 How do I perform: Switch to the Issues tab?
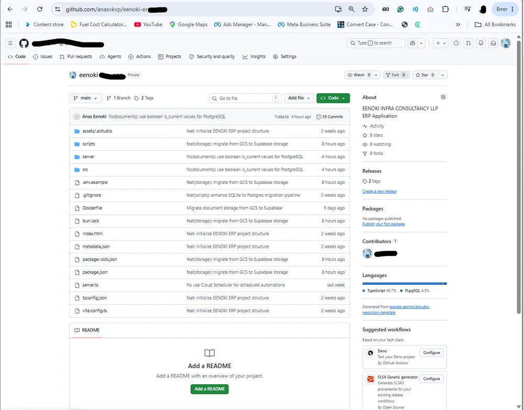pos(43,57)
